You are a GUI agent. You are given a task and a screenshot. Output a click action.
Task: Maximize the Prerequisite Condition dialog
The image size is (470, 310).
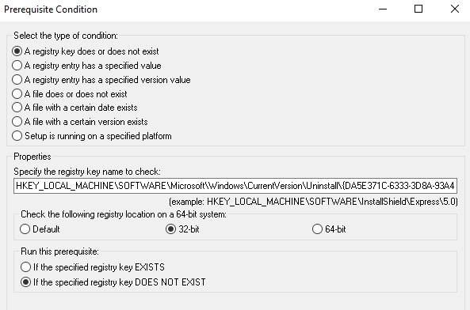(x=418, y=9)
